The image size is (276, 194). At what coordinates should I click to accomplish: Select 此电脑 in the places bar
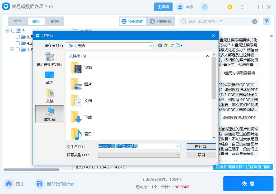coord(50,114)
